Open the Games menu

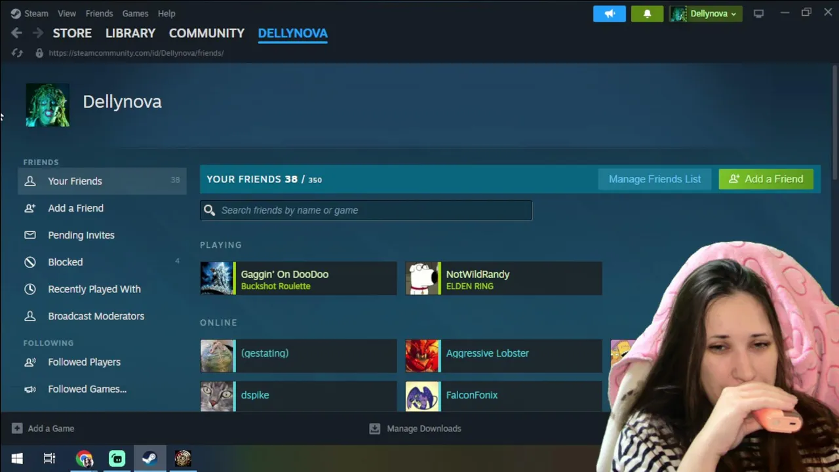point(135,13)
